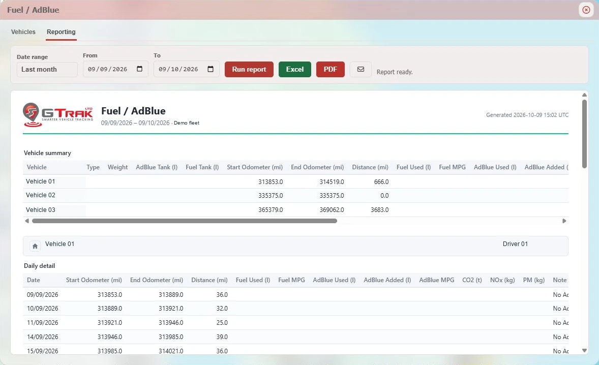Screen dimensions: 599x365
Task: Select the Vehicle 03 summary row
Action: (296, 209)
